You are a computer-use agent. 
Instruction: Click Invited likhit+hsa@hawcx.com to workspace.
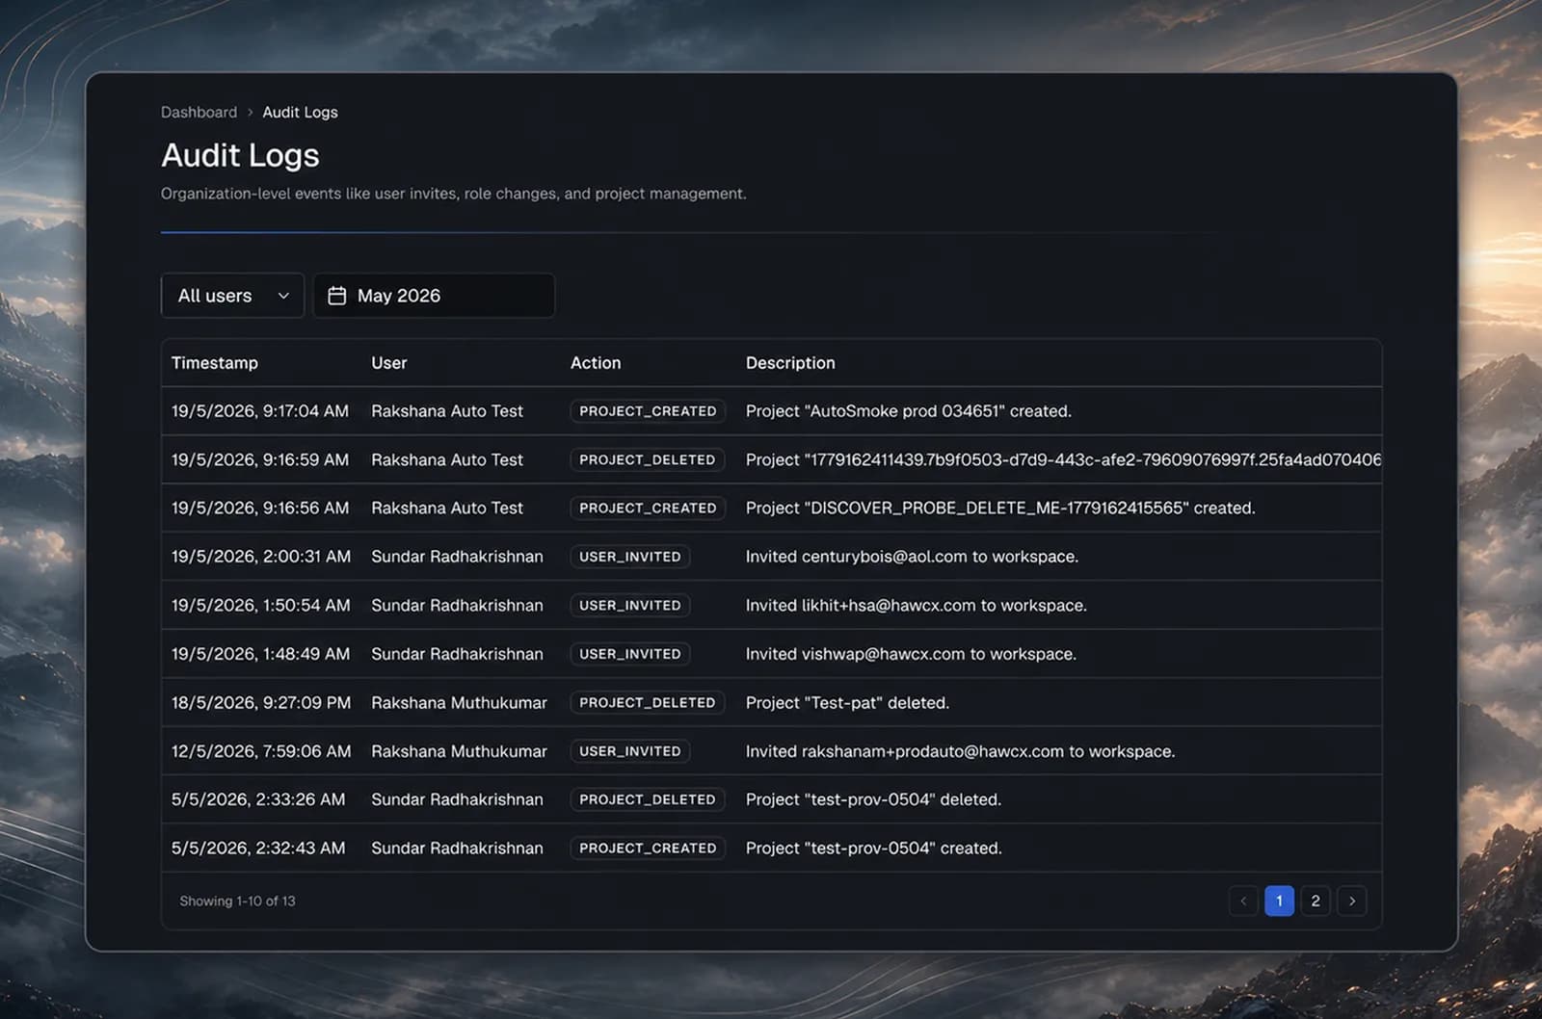click(917, 605)
